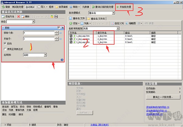The height and width of the screenshot is (127, 183).
Task: Click the 路径 column header
Action: (x=137, y=33)
